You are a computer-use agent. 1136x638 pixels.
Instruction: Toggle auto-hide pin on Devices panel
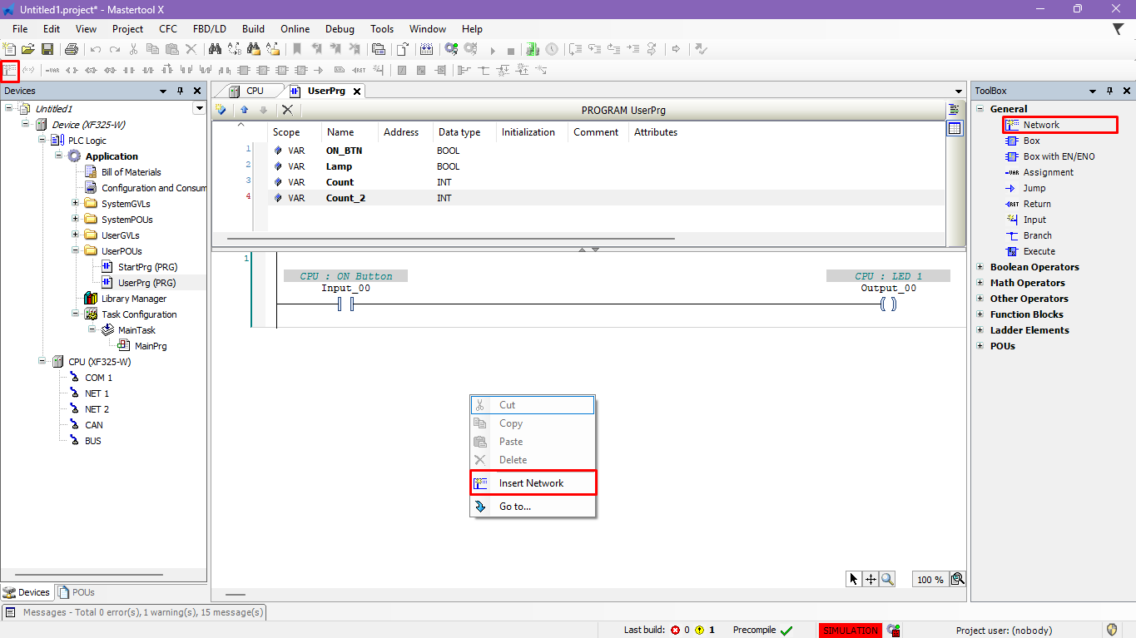(181, 91)
